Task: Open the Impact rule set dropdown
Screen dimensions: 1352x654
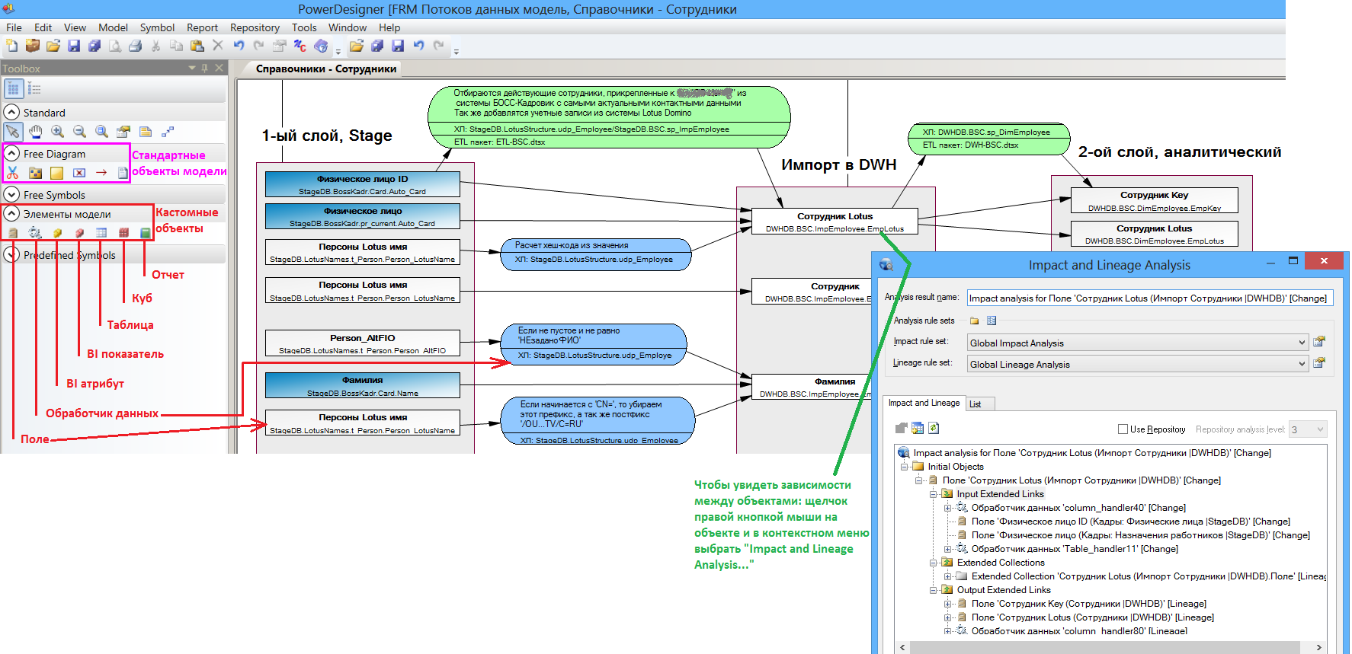Action: tap(1302, 343)
